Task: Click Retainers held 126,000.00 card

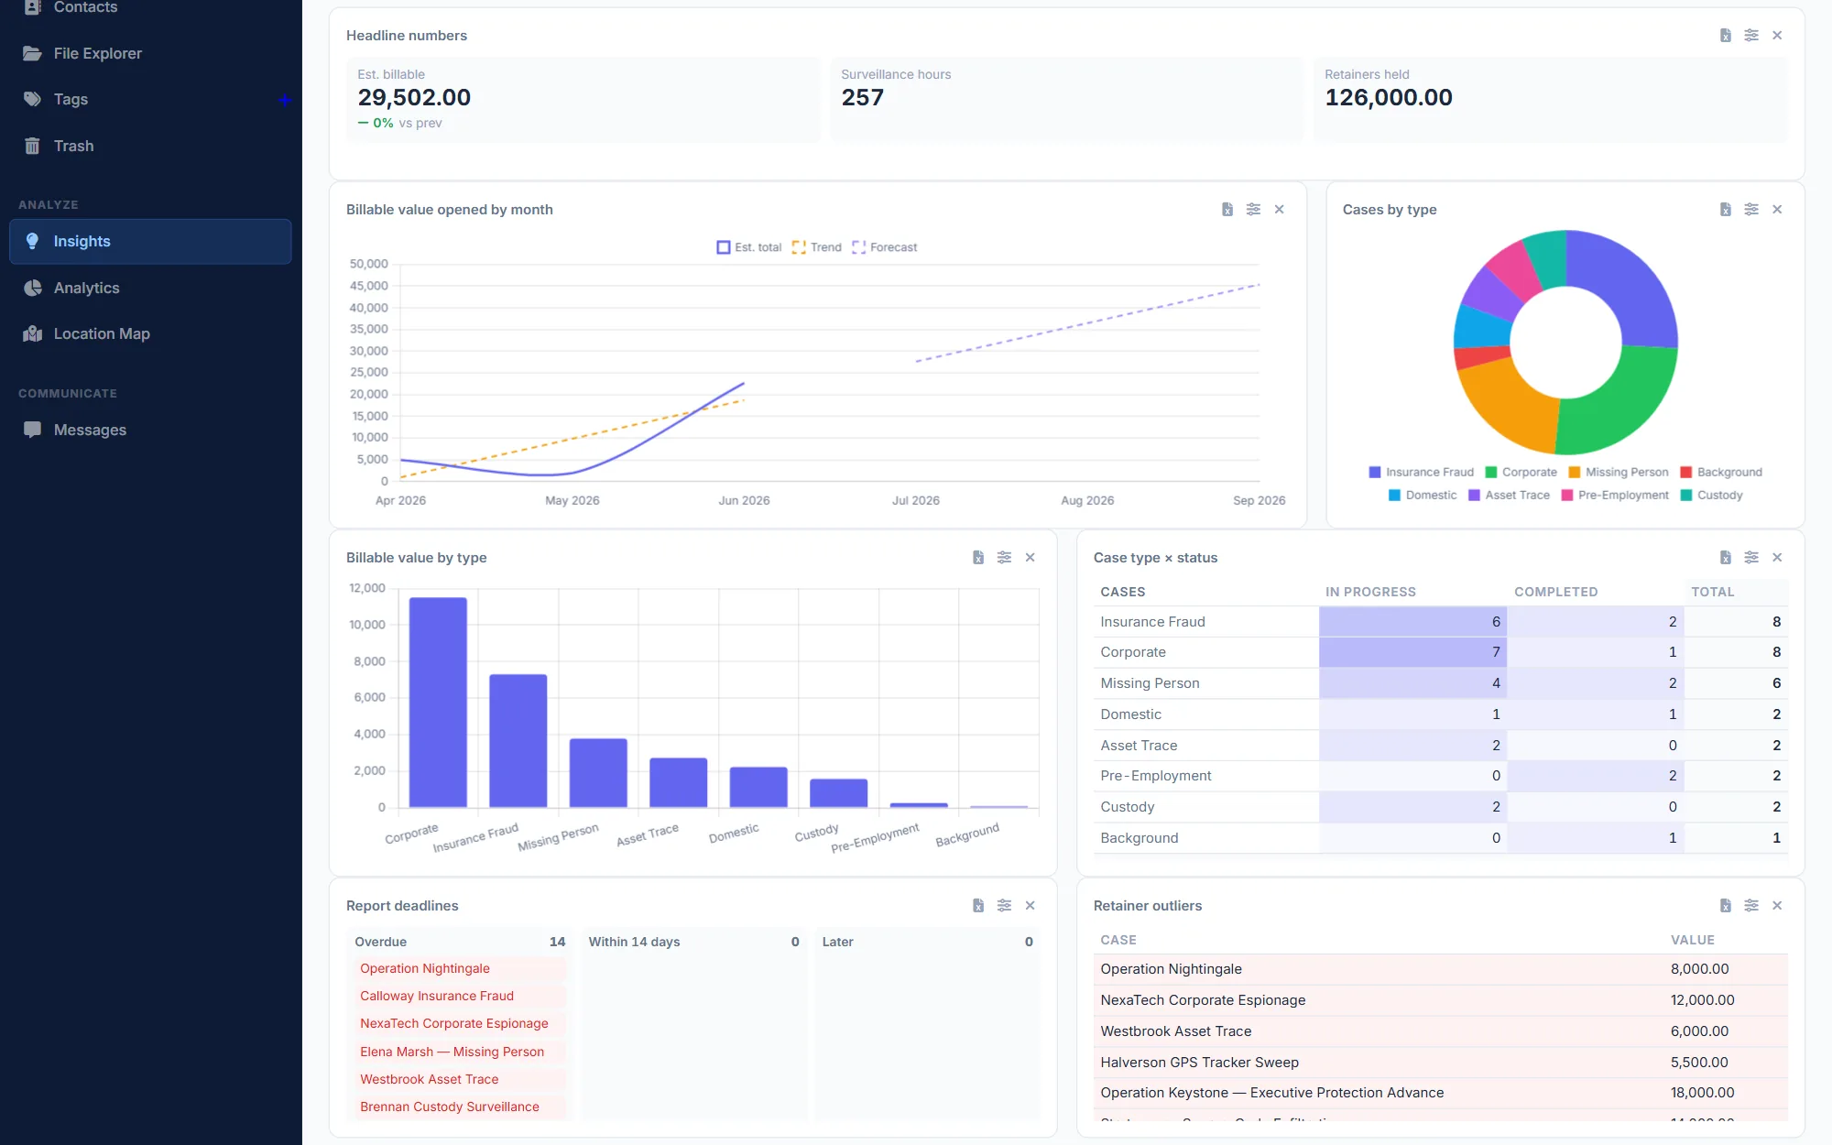Action: [x=1550, y=99]
